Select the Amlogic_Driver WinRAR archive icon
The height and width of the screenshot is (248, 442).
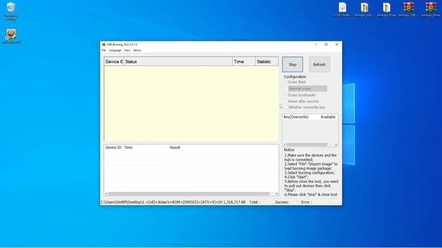(431, 8)
